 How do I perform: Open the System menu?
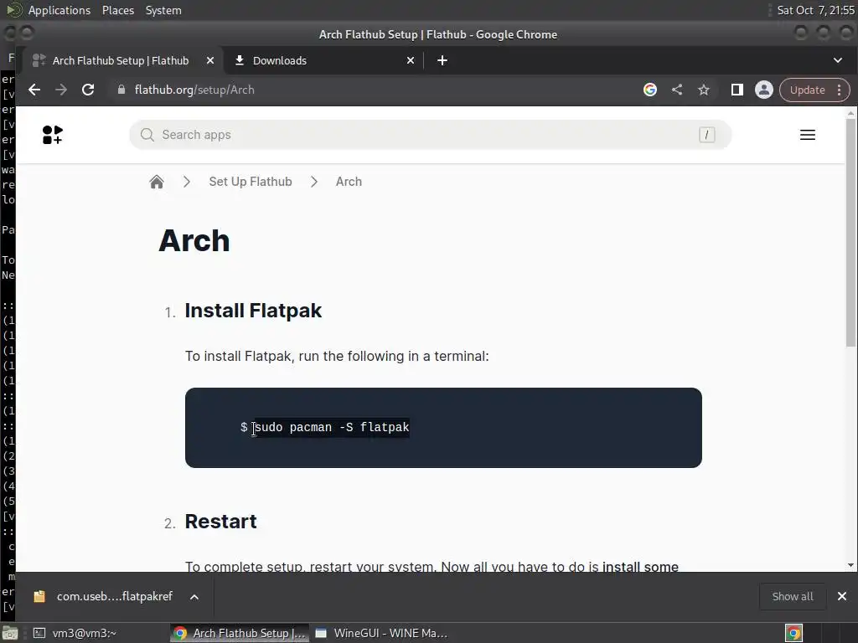(x=163, y=10)
